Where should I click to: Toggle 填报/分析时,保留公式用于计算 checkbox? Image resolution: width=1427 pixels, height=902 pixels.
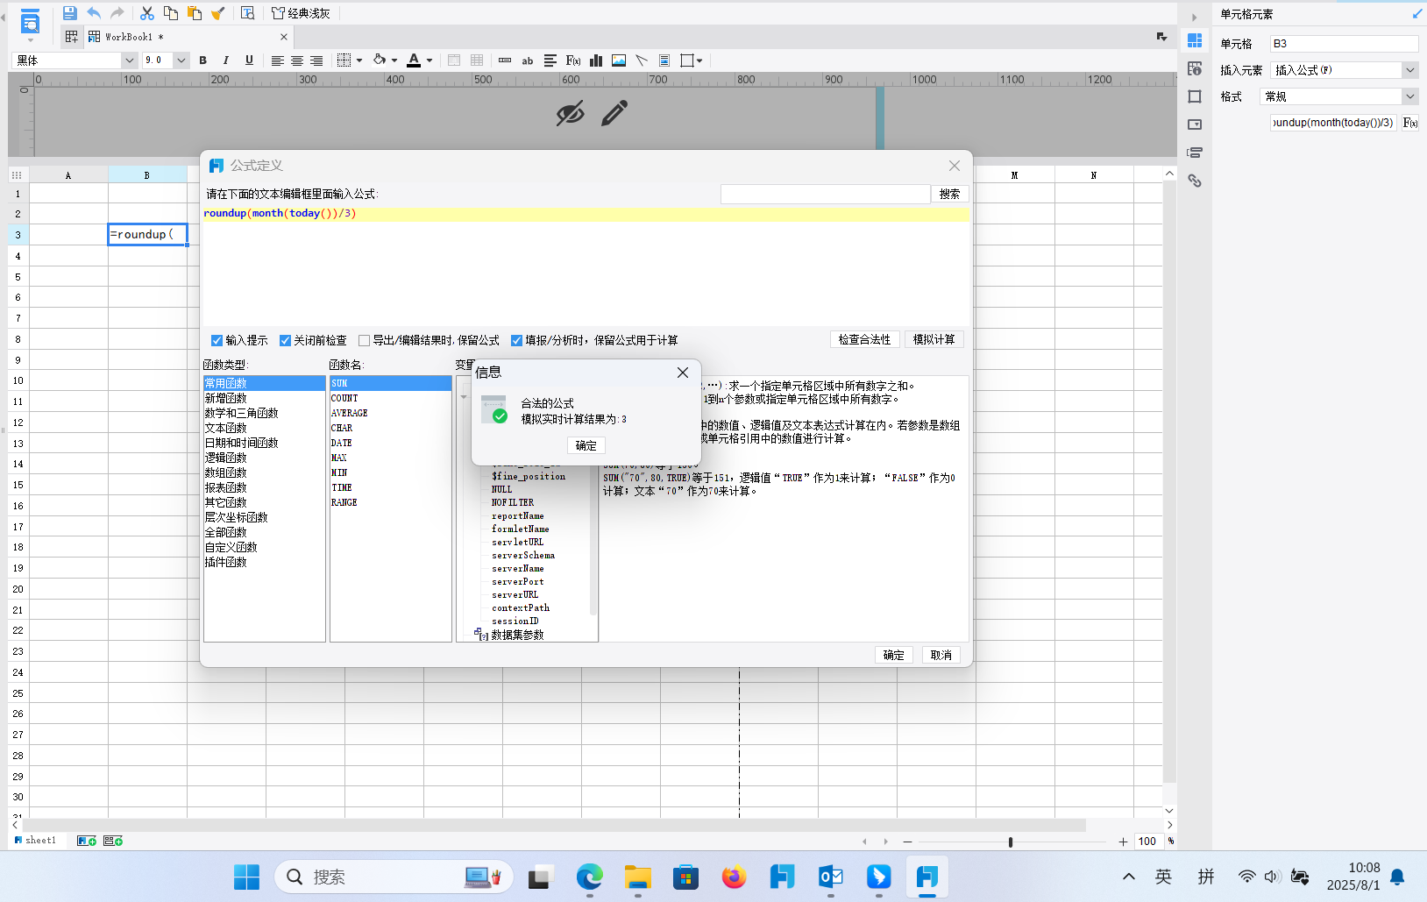point(516,340)
